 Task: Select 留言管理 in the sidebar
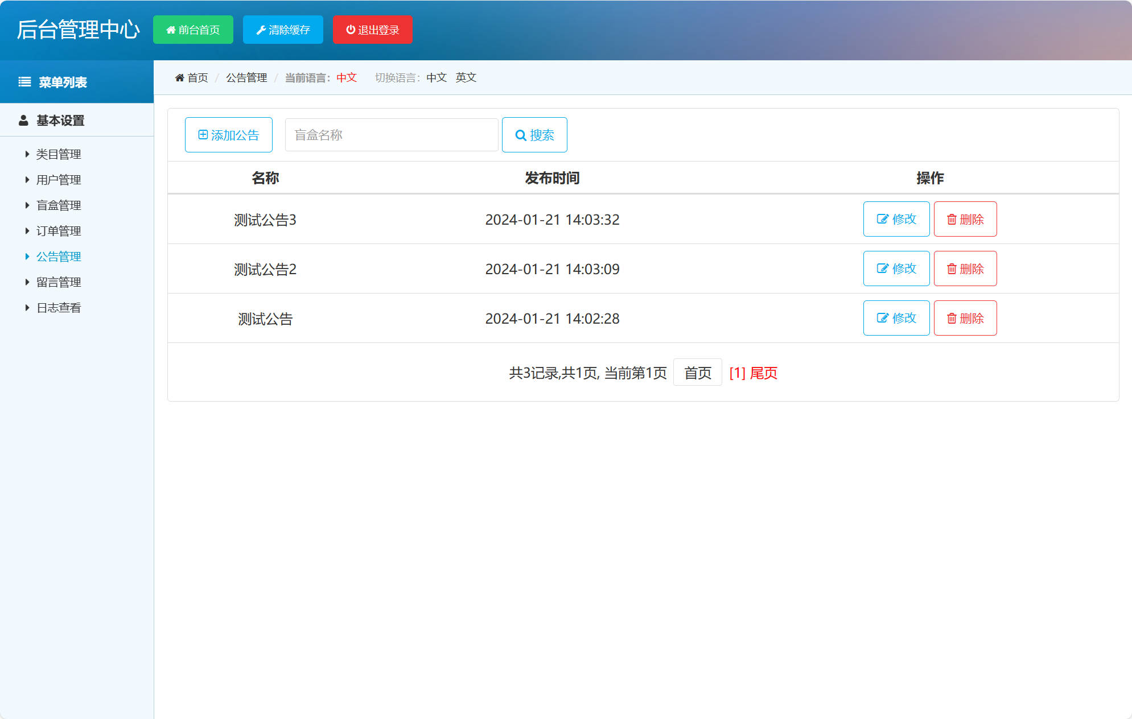[x=59, y=282]
